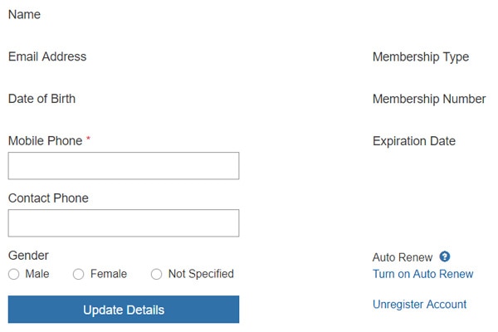The image size is (498, 332).
Task: Click the Email Address label
Action: pos(47,57)
